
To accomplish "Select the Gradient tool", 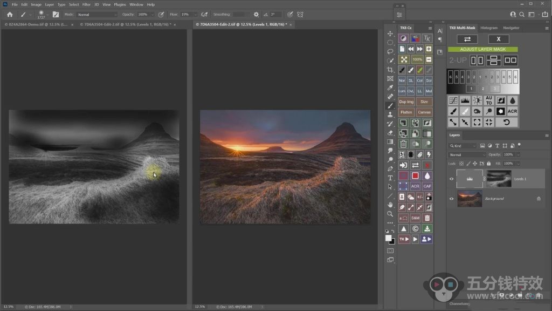I will pos(390,142).
